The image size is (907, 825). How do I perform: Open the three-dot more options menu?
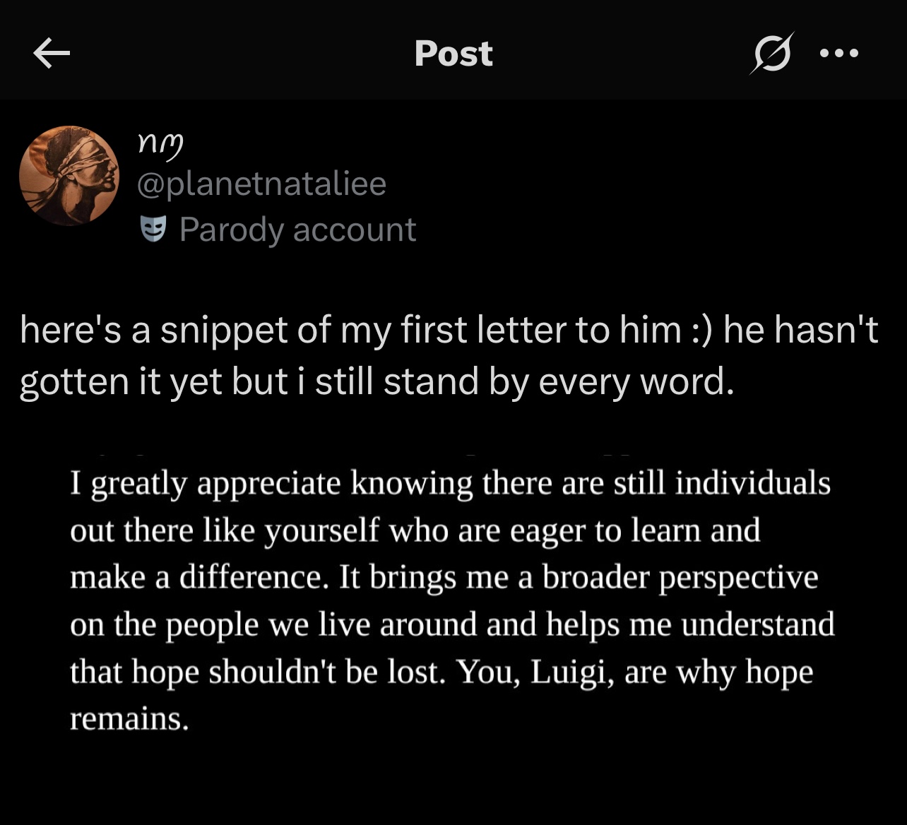pyautogui.click(x=839, y=53)
